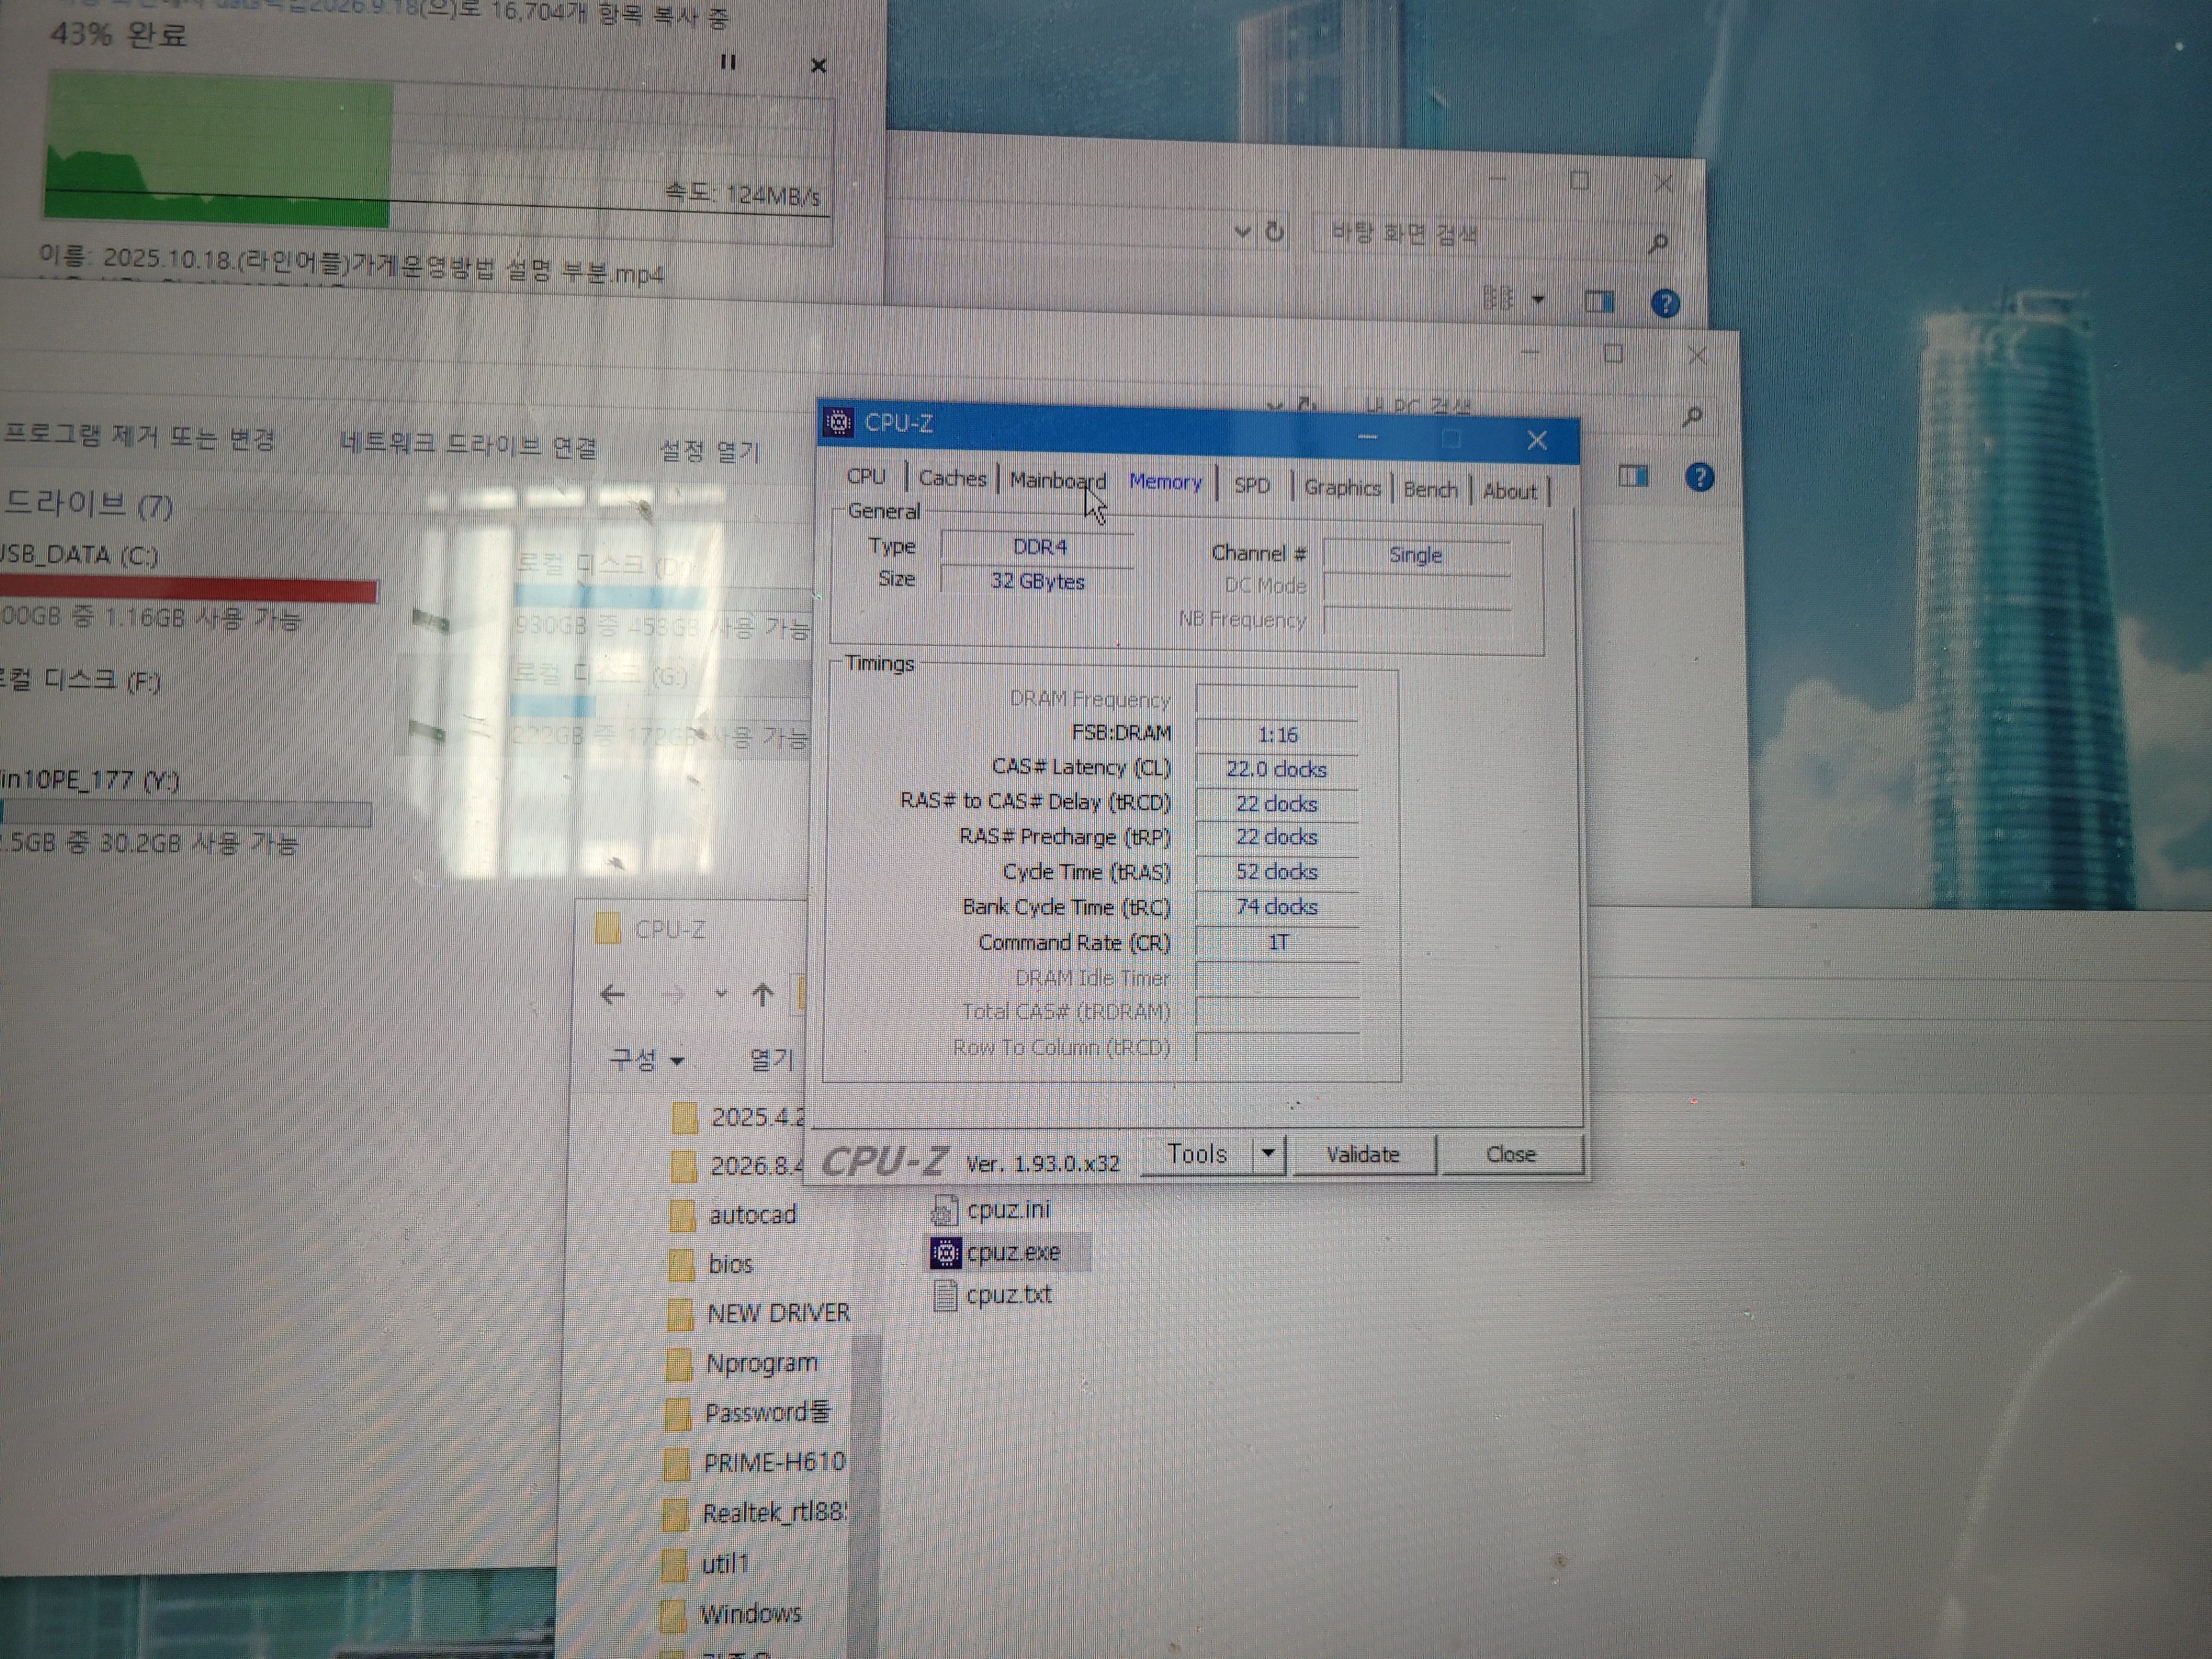Open help in 내 PC window

point(1699,478)
